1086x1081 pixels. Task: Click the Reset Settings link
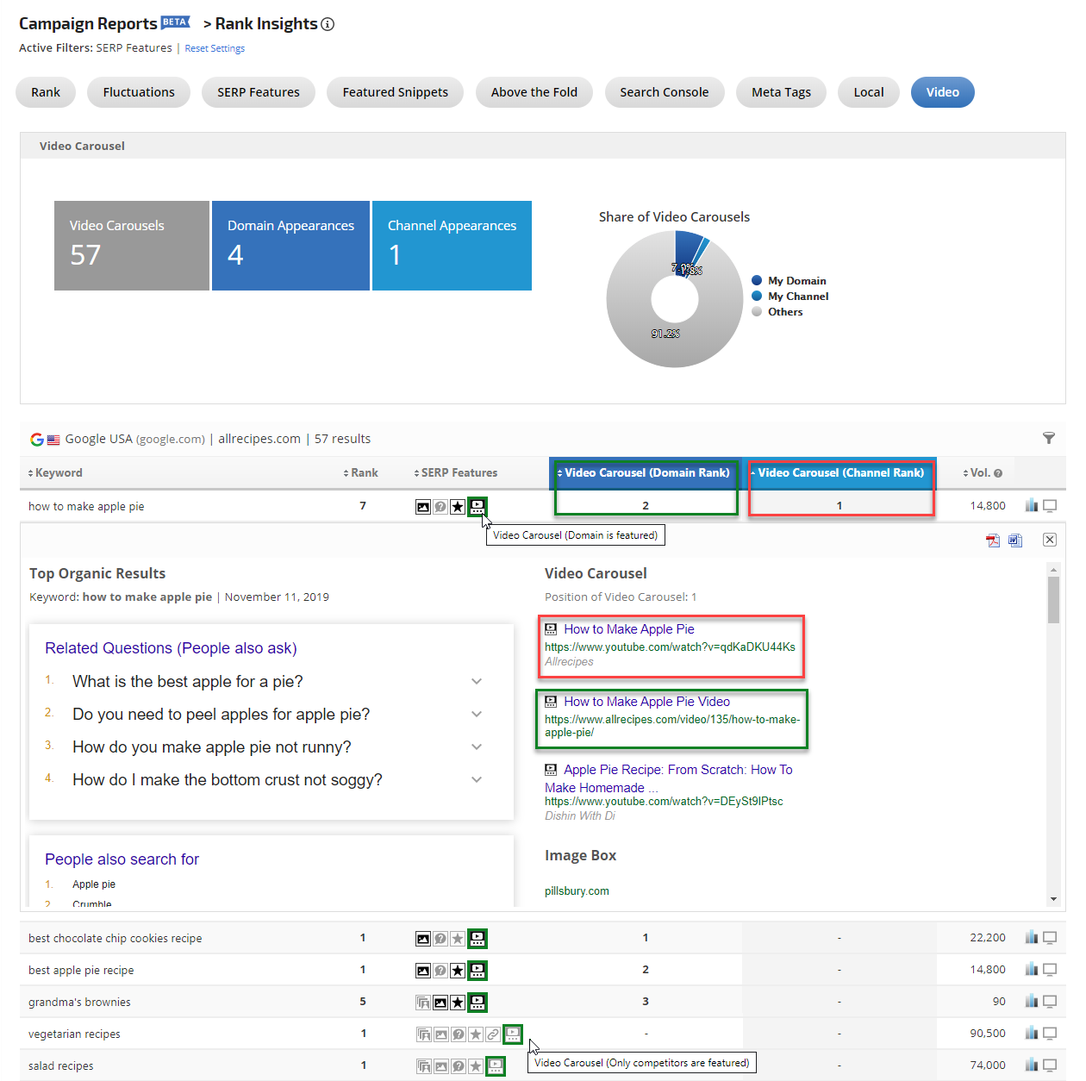click(x=215, y=48)
